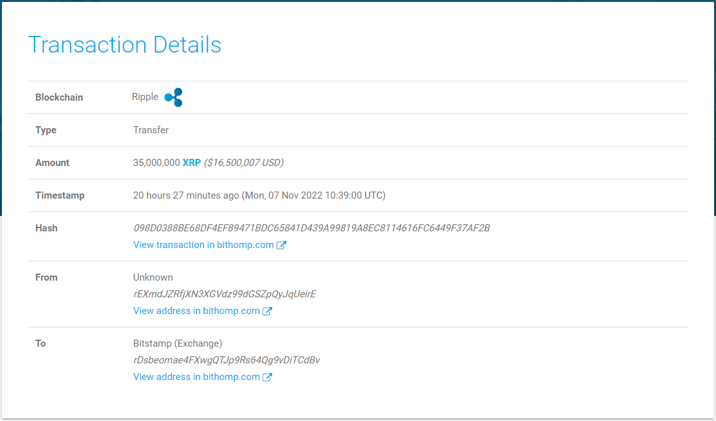The height and width of the screenshot is (421, 716).
Task: Click the sender address starting with rEXmd
Action: pyautogui.click(x=225, y=294)
